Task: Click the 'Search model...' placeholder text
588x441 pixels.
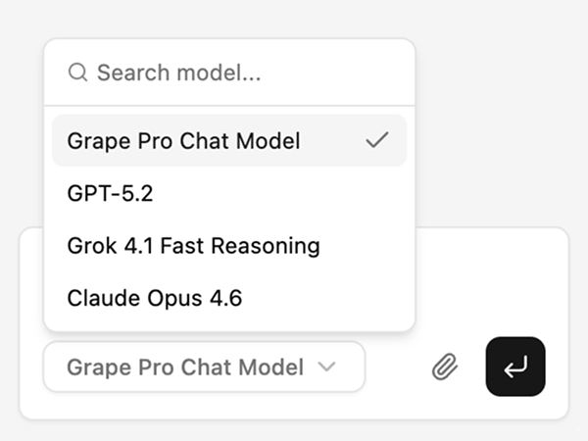Action: (x=180, y=73)
